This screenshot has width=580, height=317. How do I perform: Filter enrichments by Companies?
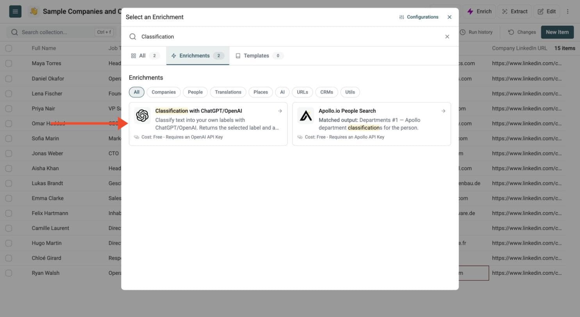pyautogui.click(x=164, y=92)
